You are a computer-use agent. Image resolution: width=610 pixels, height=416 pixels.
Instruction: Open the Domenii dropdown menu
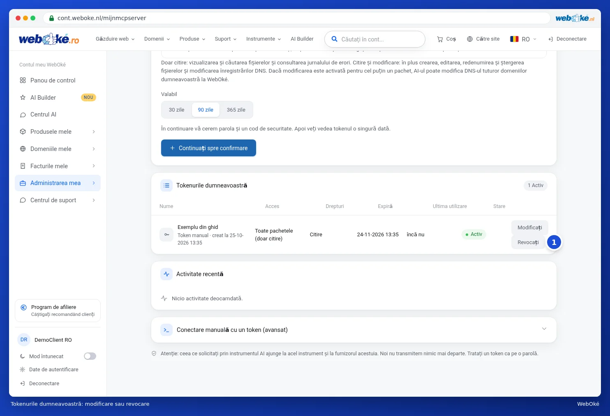click(x=157, y=39)
